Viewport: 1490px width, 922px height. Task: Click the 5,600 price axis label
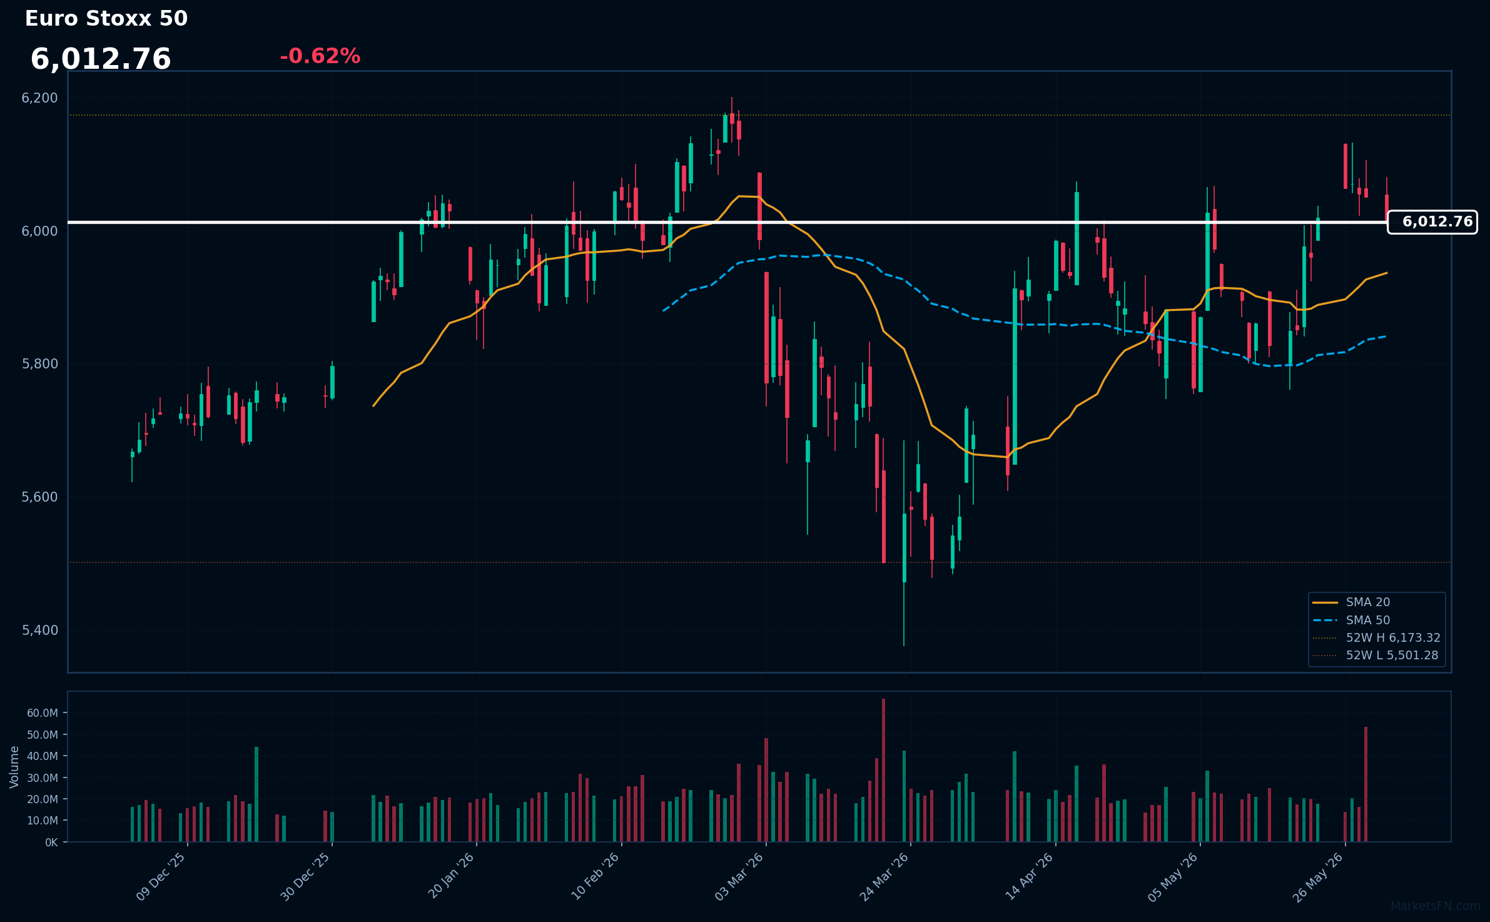point(39,497)
